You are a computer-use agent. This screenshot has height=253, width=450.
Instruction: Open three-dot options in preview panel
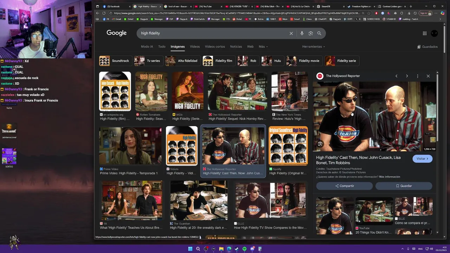point(417,76)
